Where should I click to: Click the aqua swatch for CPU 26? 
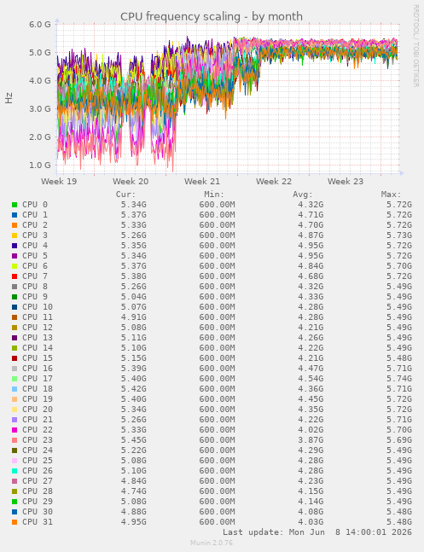[x=15, y=470]
